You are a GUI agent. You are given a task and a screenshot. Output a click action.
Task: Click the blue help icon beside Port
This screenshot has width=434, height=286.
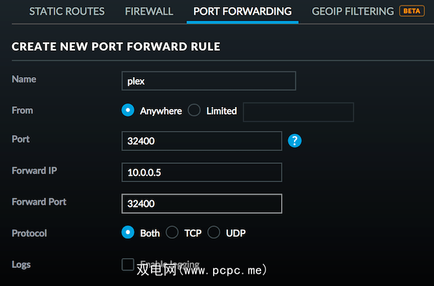click(295, 140)
